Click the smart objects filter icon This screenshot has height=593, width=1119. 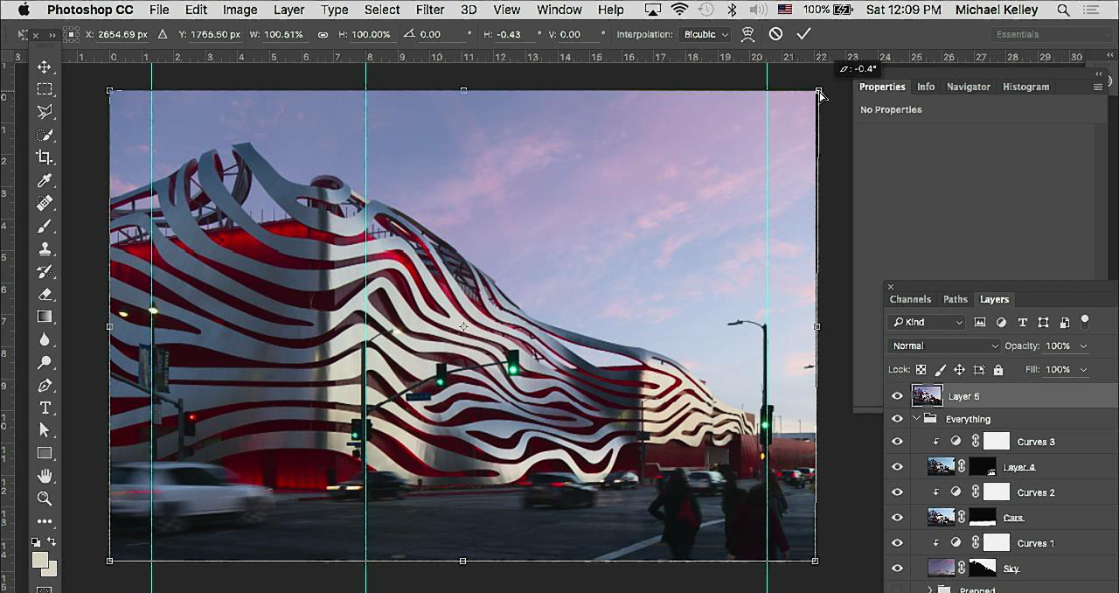pos(1064,323)
